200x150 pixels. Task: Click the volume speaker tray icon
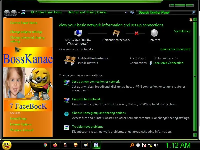(x=156, y=145)
